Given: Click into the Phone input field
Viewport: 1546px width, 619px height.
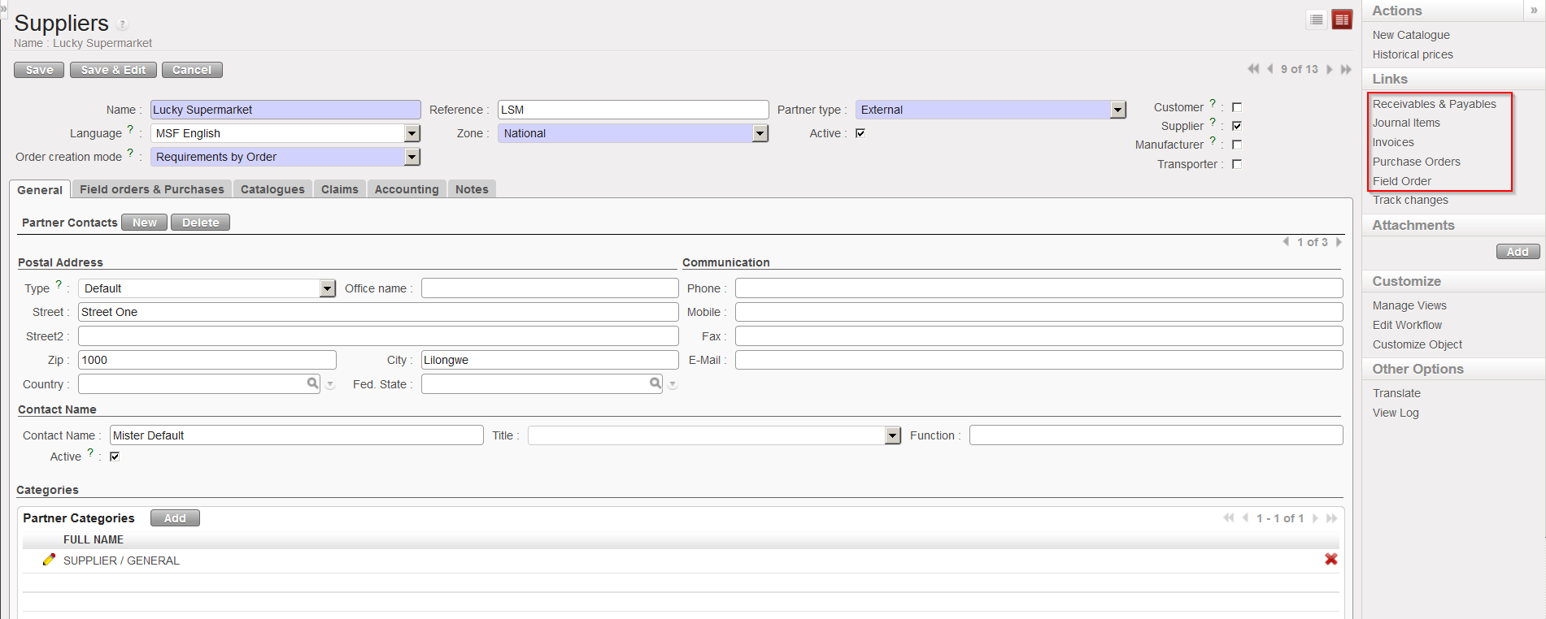Looking at the screenshot, I should pos(1039,288).
